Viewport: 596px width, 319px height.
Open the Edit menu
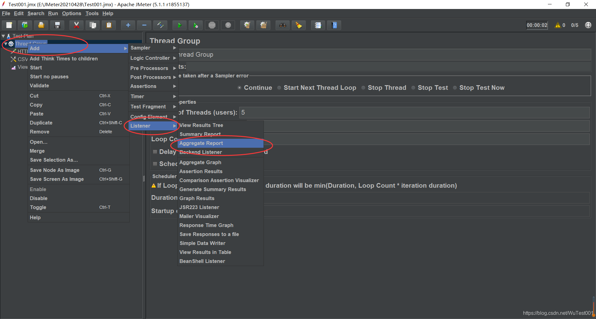(19, 13)
